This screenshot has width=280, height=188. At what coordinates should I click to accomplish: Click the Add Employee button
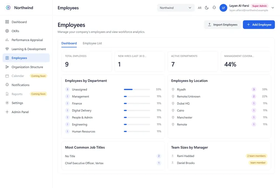click(259, 25)
